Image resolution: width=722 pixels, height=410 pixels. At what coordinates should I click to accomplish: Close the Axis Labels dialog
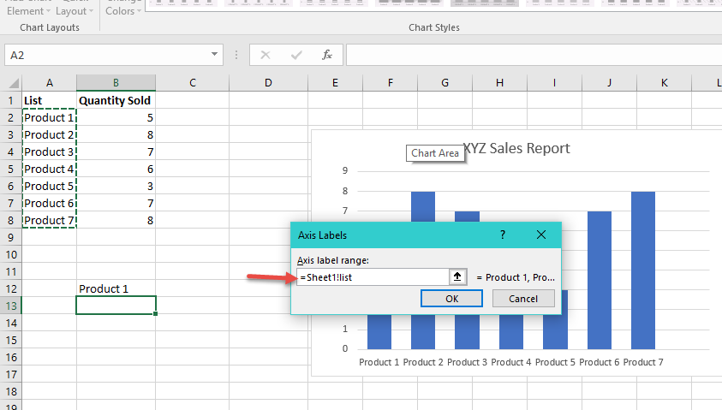point(541,235)
